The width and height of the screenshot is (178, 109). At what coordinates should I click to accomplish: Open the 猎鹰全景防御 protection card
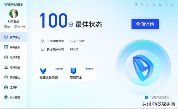pos(51,73)
